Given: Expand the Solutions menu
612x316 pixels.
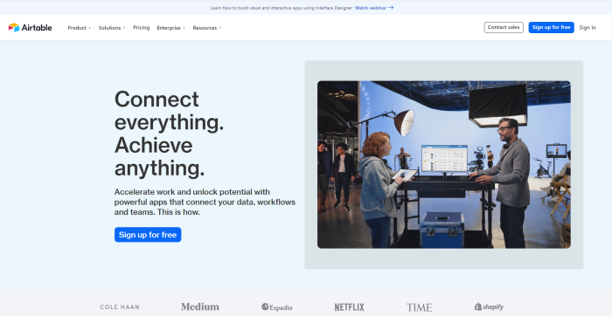Looking at the screenshot, I should coord(112,28).
